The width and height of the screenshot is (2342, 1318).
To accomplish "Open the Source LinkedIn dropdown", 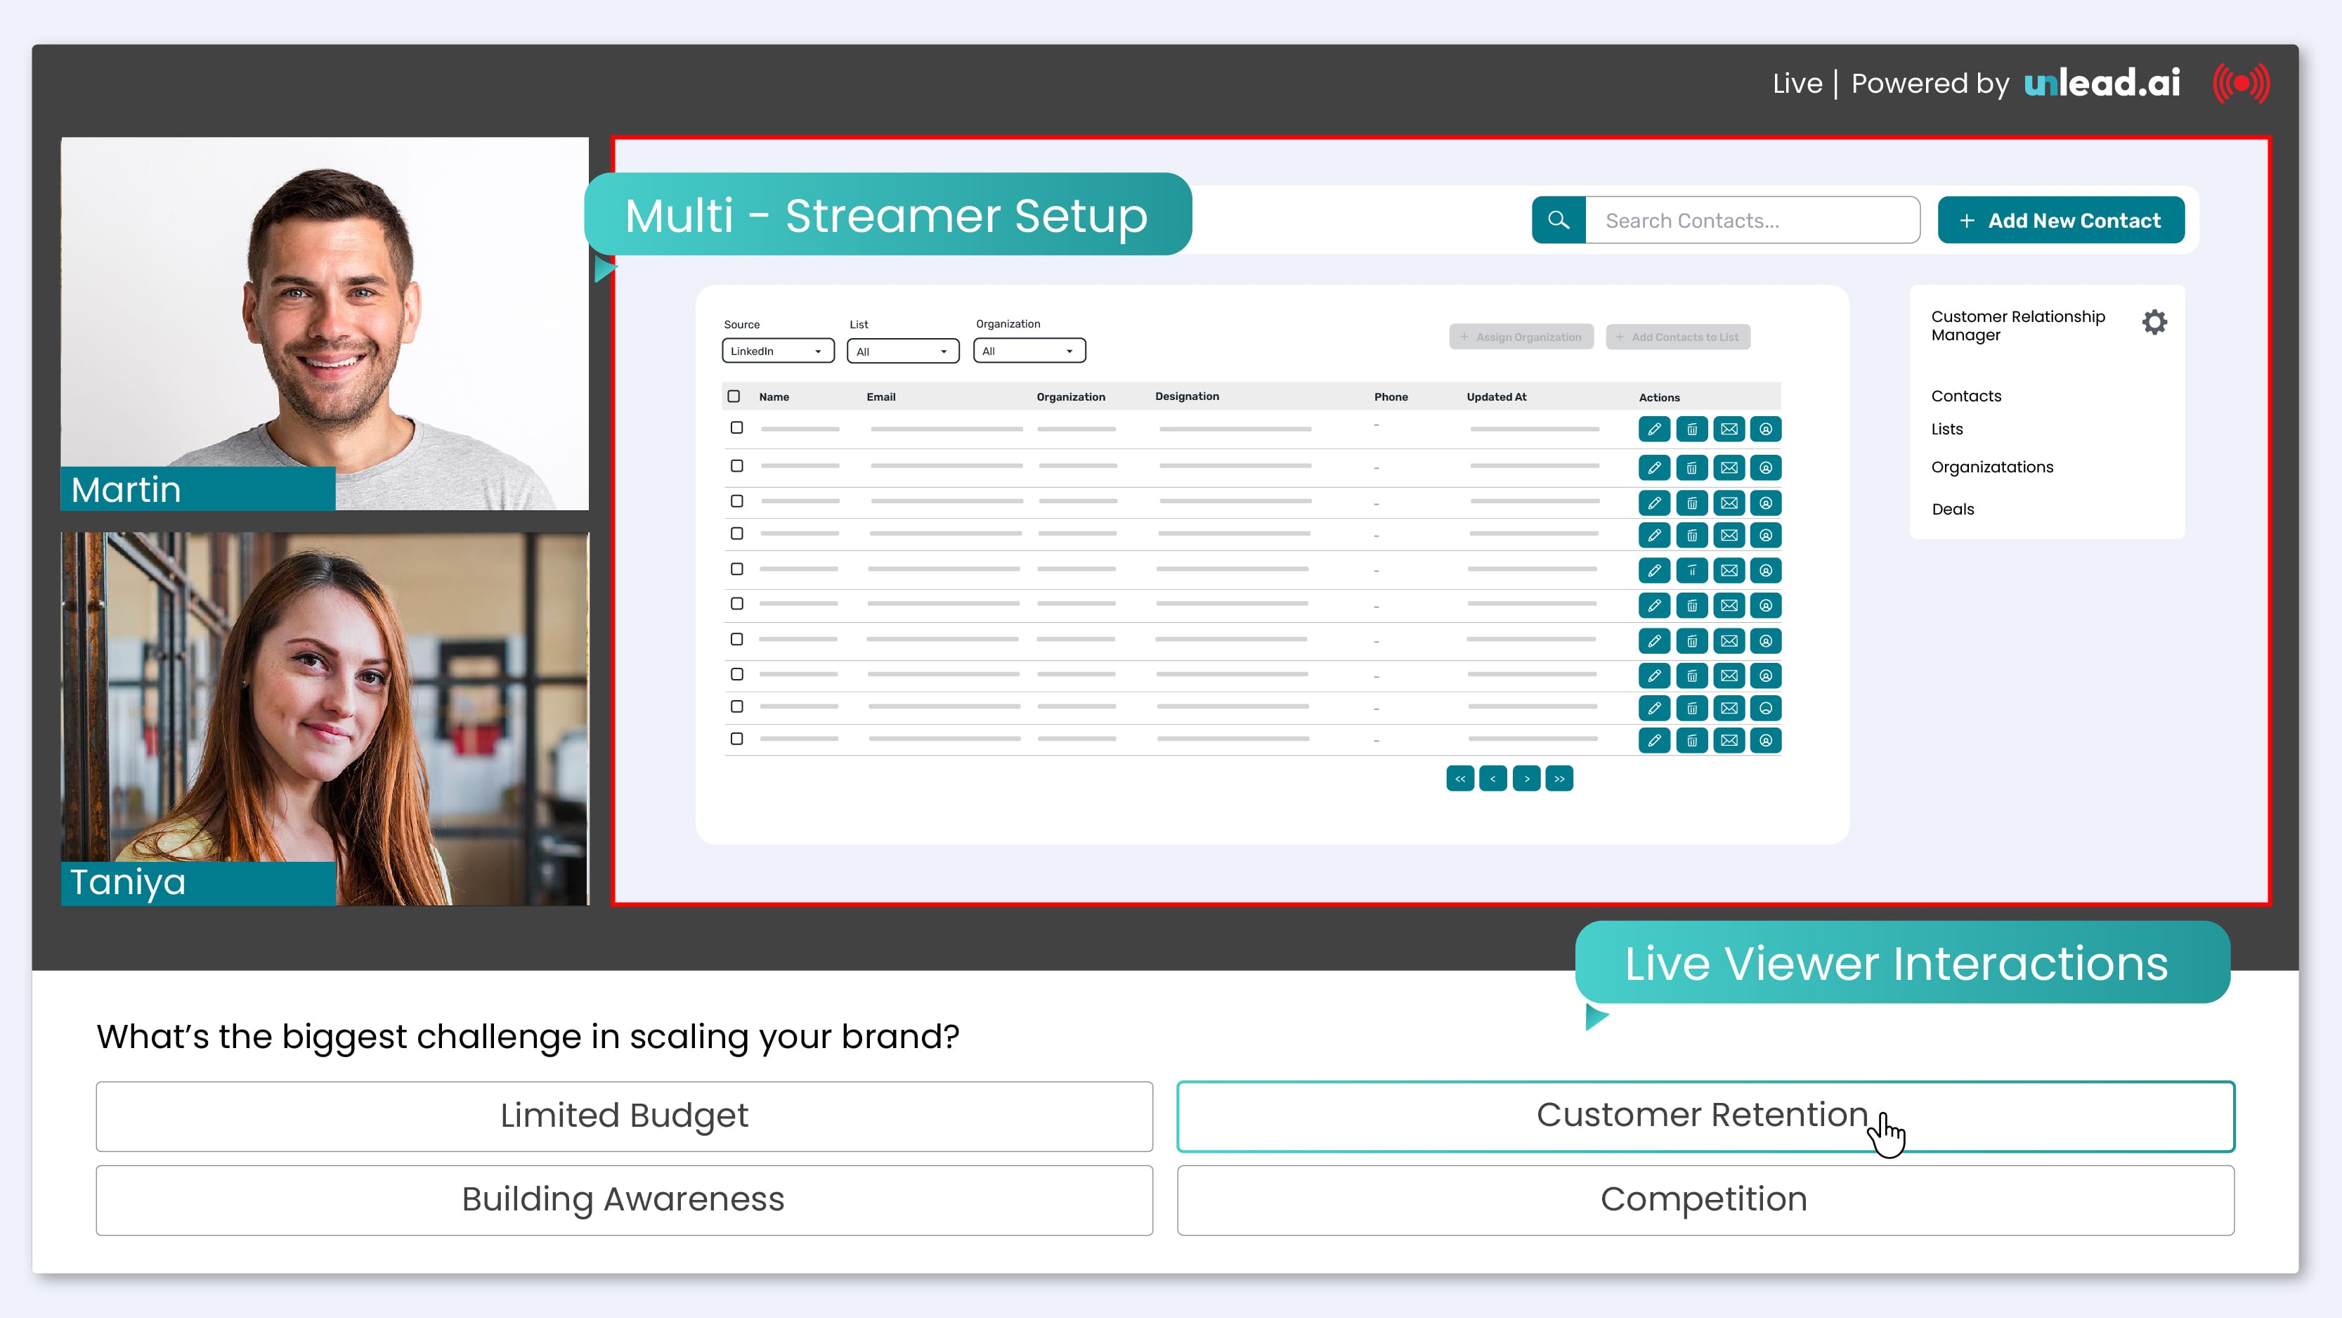I will (x=777, y=351).
